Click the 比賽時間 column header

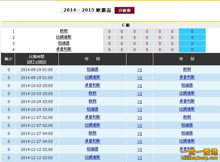pos(36,57)
